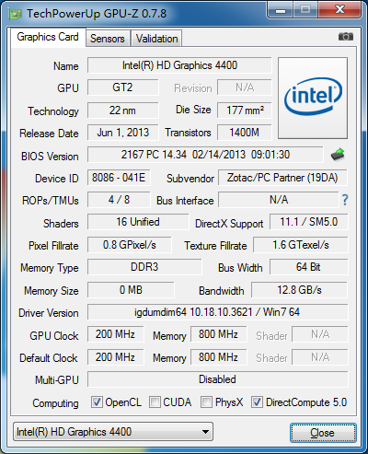Click the camera screenshot icon
Viewport: 368px width, 454px height.
coord(346,37)
